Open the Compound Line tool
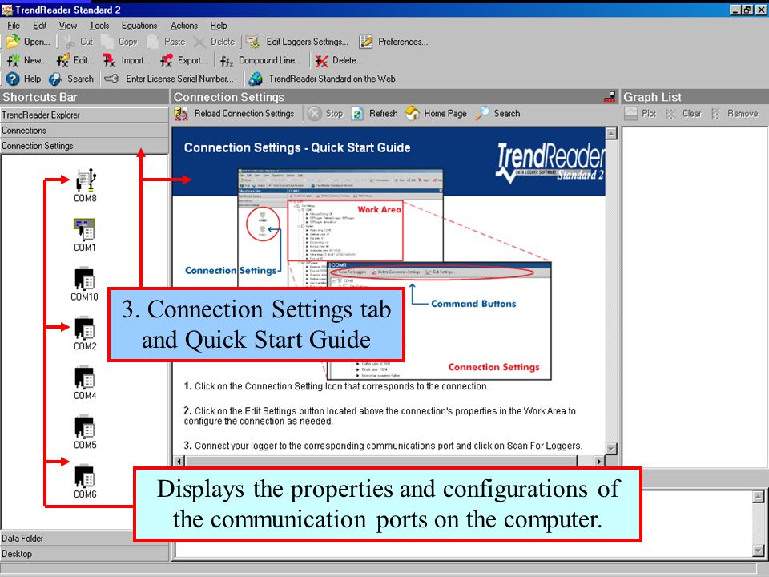Viewport: 769px width, 577px height. [x=260, y=60]
